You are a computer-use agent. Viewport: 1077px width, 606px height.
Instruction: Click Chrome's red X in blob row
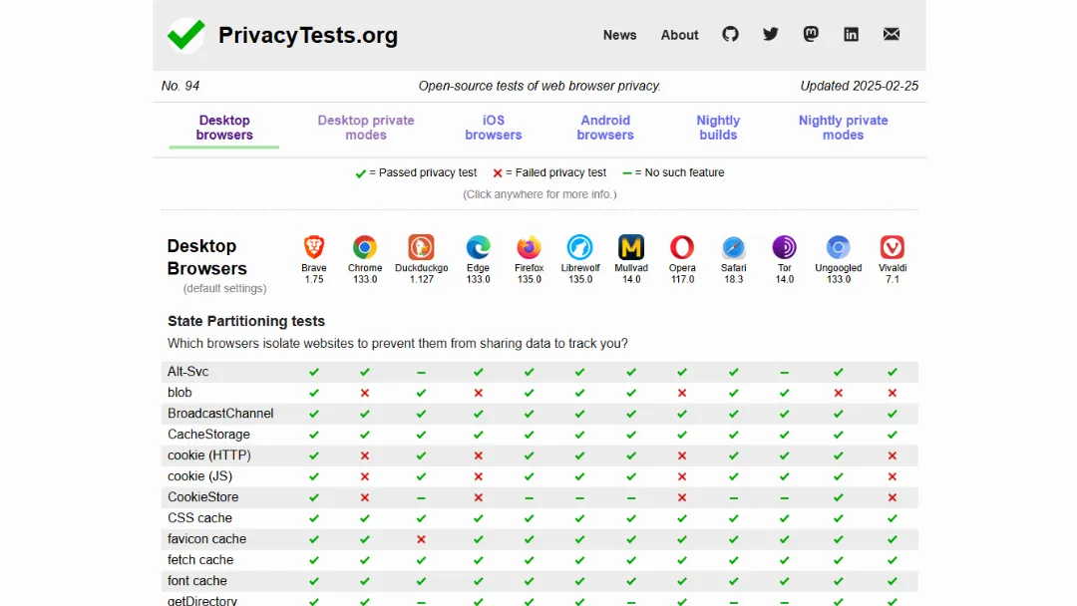click(365, 394)
